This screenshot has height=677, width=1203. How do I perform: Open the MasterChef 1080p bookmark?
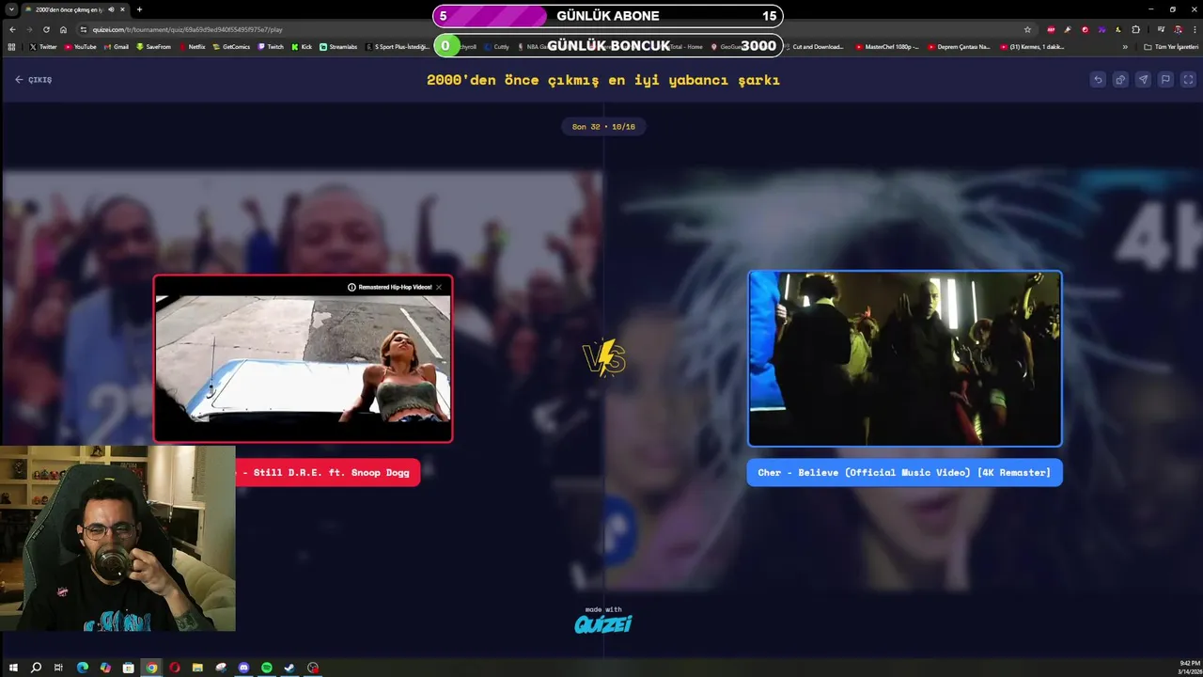tap(887, 46)
